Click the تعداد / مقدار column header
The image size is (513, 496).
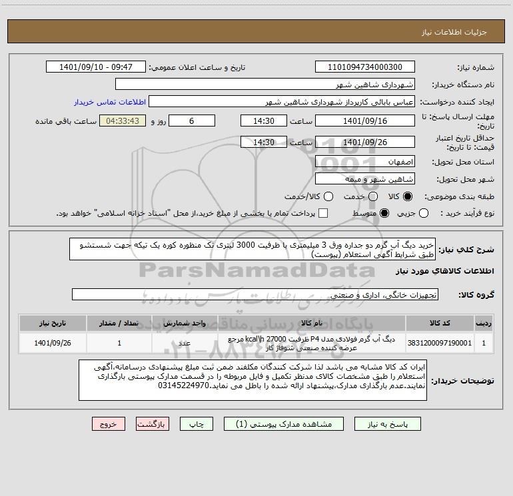click(x=119, y=323)
